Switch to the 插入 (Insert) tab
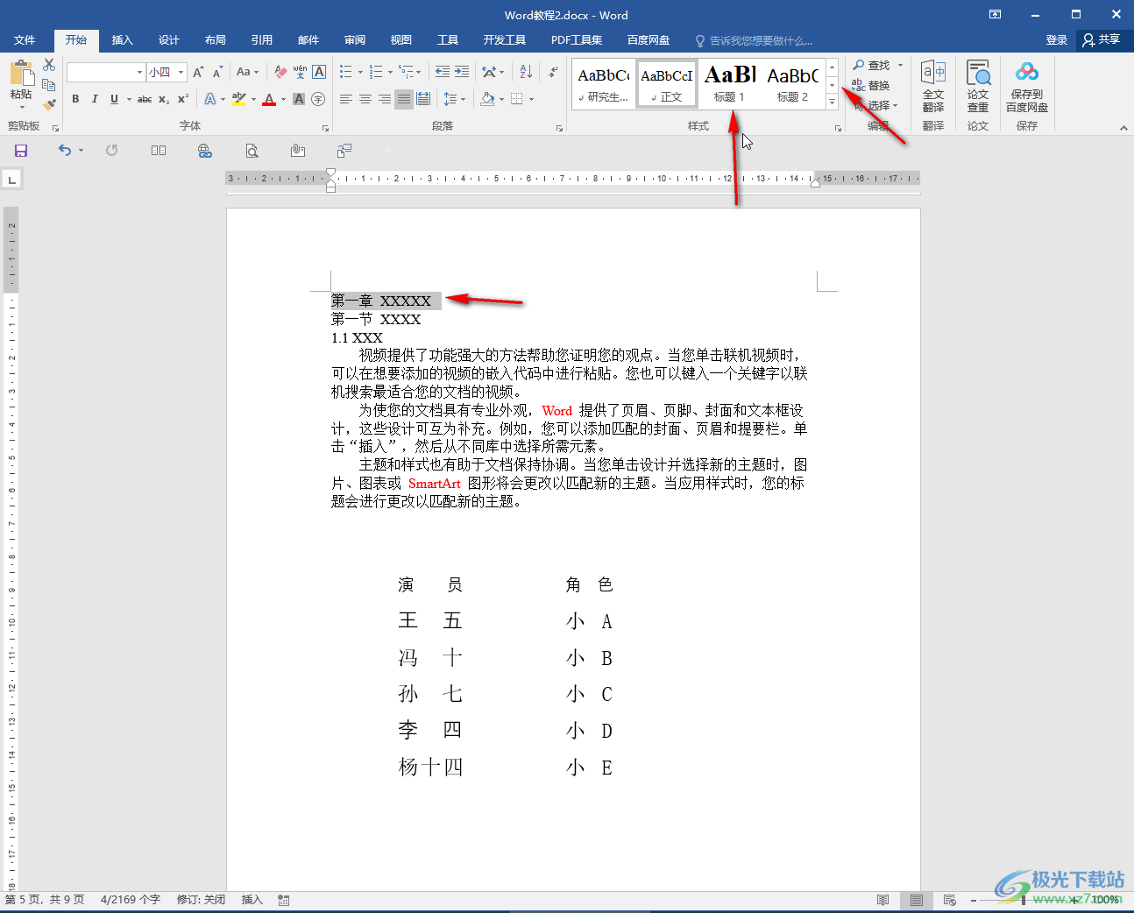1134x913 pixels. click(123, 40)
